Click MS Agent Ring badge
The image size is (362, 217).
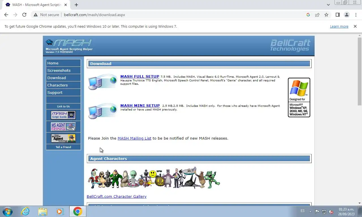[63, 127]
